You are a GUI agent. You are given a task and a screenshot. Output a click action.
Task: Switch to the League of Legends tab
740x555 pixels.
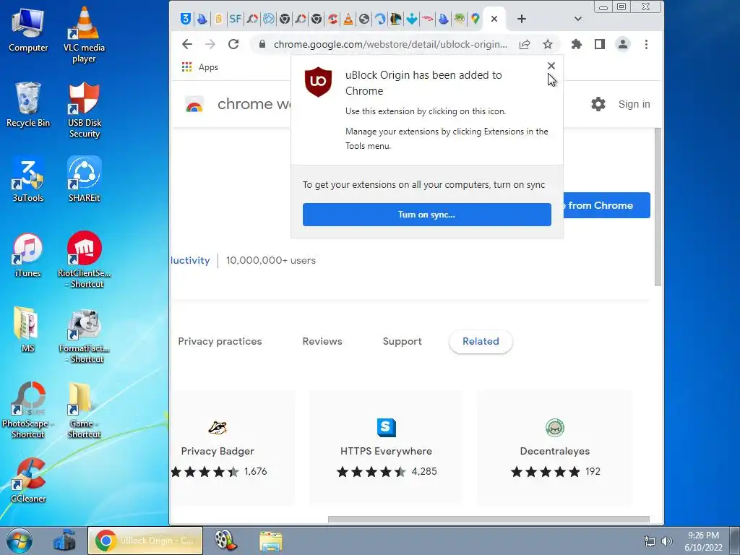tap(396, 19)
